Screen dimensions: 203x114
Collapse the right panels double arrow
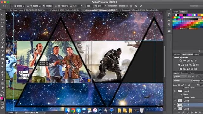171,9
